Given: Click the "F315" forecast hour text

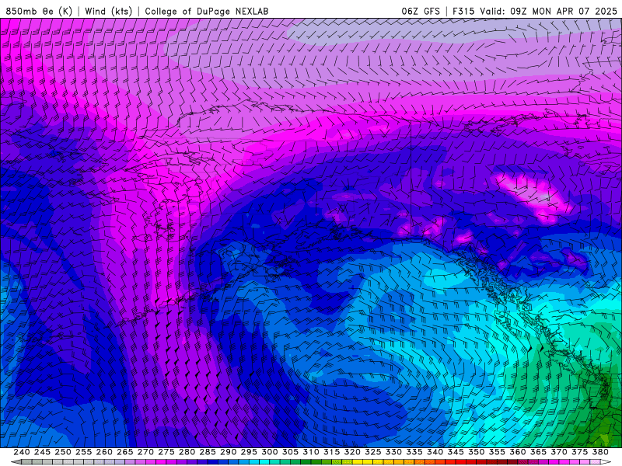Looking at the screenshot, I should click(x=463, y=11).
